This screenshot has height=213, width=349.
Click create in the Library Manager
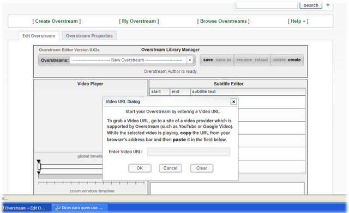pos(294,60)
